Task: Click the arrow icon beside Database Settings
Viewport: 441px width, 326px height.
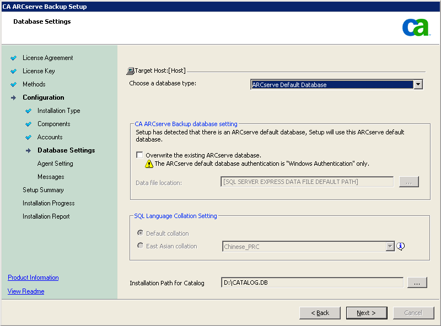Action: pyautogui.click(x=29, y=150)
